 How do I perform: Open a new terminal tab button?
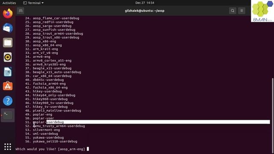21,11
